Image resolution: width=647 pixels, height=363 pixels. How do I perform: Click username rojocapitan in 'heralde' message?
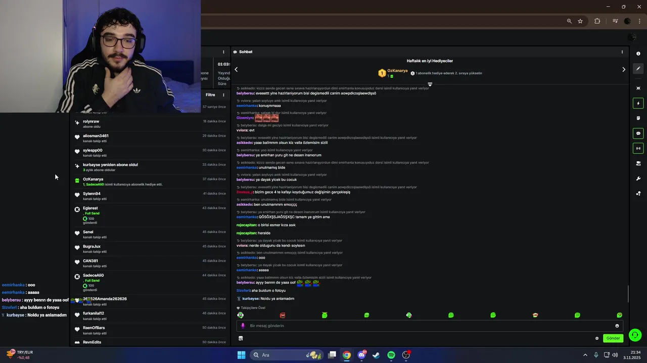[x=246, y=233]
